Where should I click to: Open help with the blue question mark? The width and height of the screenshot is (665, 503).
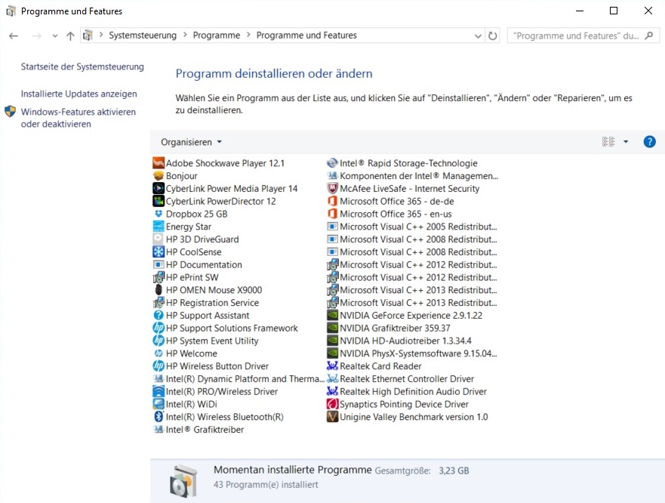(649, 142)
